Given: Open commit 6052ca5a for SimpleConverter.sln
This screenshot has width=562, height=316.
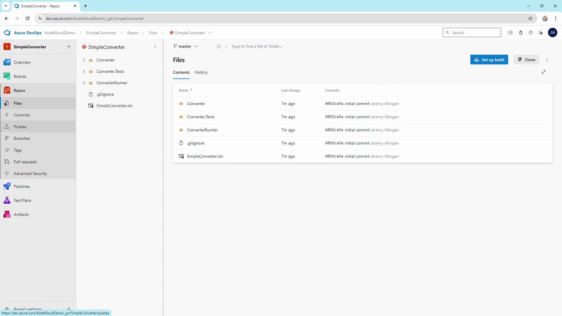Looking at the screenshot, I should click(334, 156).
